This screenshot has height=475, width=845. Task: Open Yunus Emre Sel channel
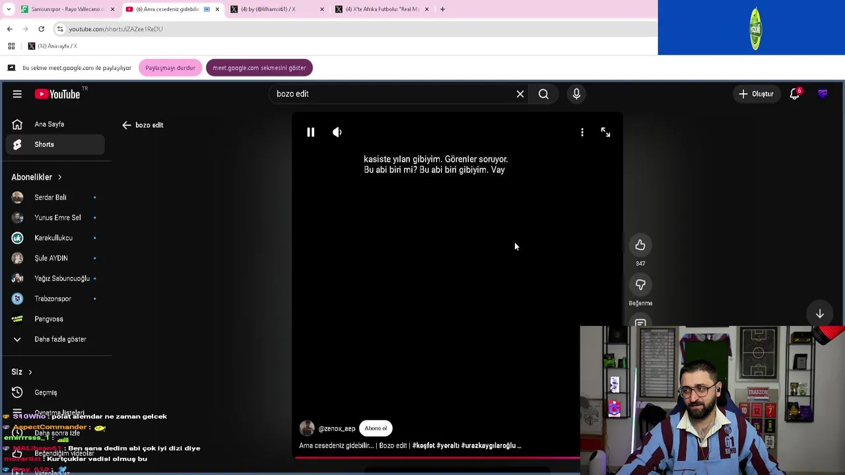(55, 218)
